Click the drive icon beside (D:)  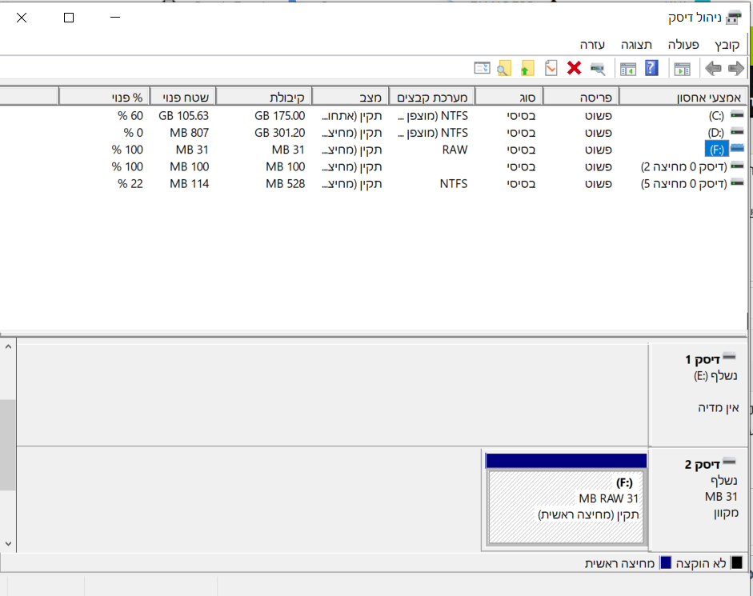pyautogui.click(x=737, y=131)
